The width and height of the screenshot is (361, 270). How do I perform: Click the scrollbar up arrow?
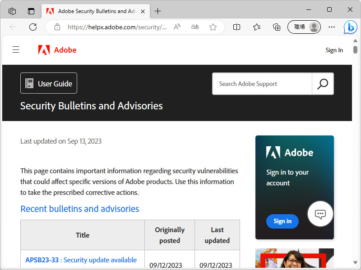[355, 40]
